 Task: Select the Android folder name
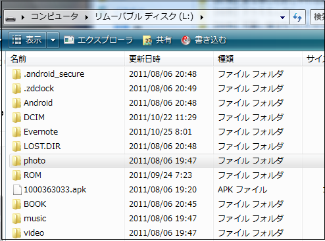pos(38,103)
